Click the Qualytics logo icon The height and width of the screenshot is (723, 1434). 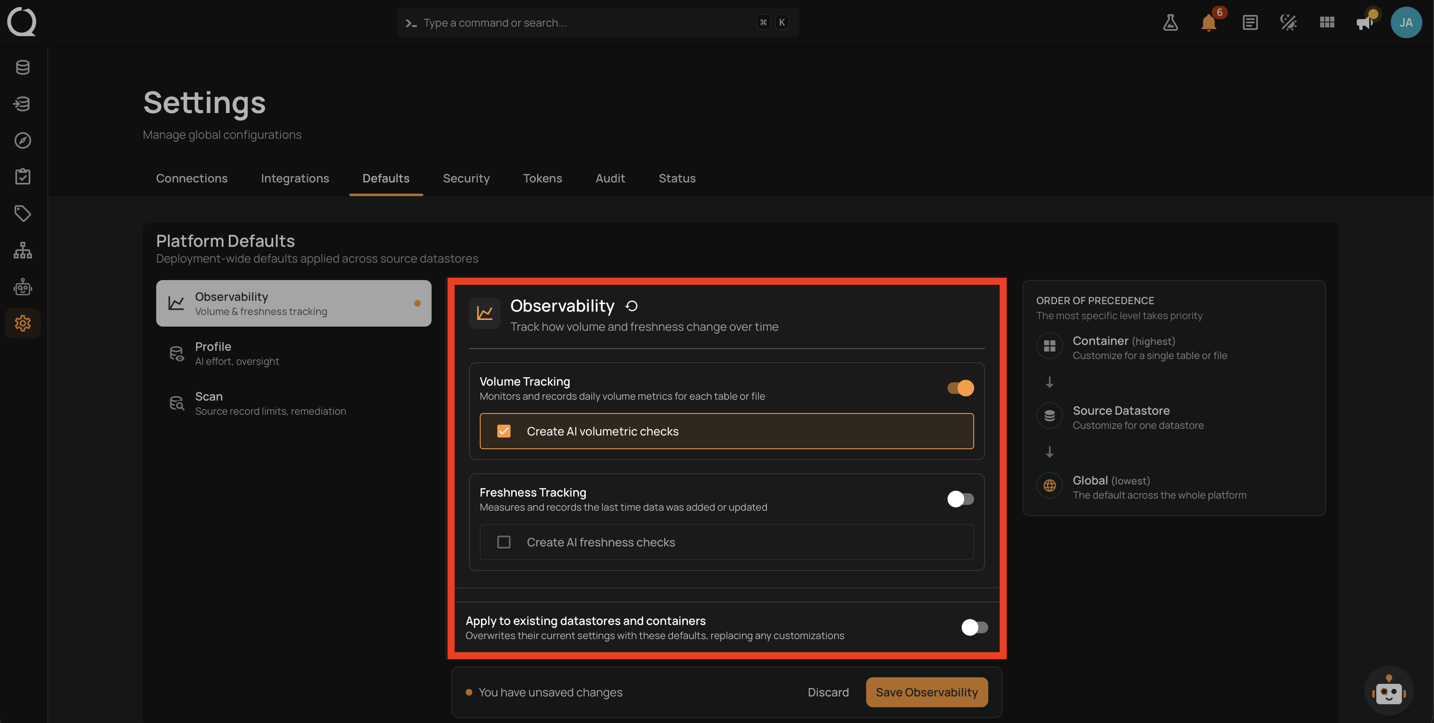point(22,22)
